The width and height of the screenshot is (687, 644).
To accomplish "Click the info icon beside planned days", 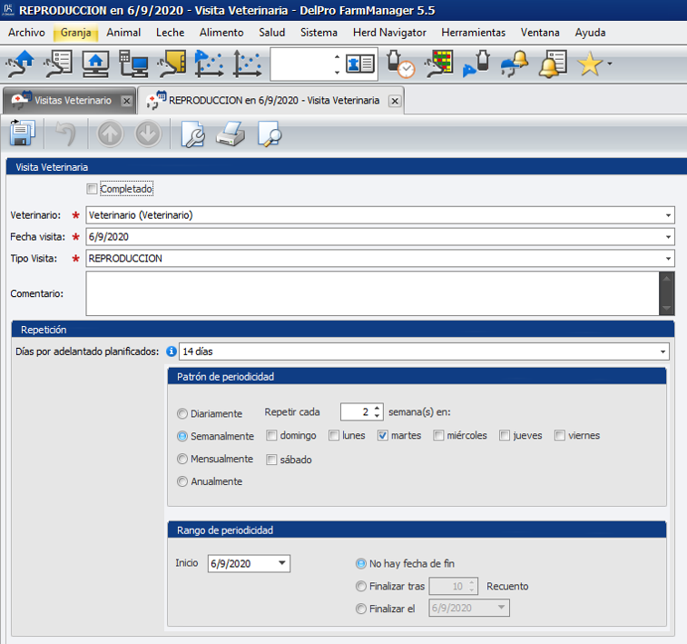I will [x=170, y=352].
